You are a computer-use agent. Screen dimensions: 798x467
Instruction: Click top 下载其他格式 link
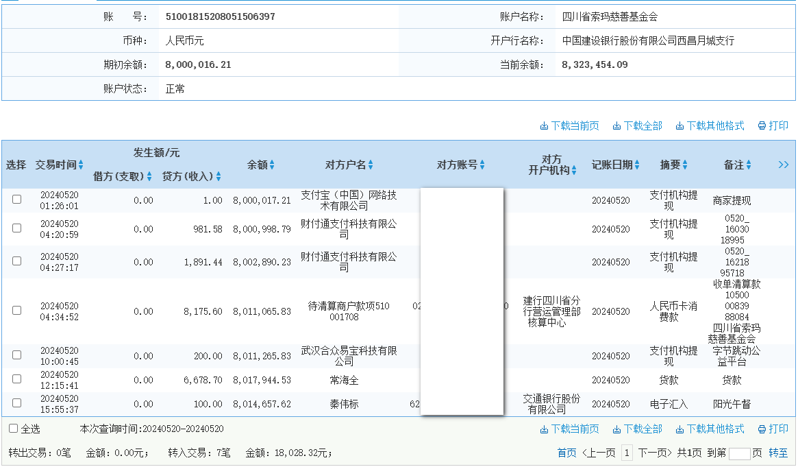710,125
